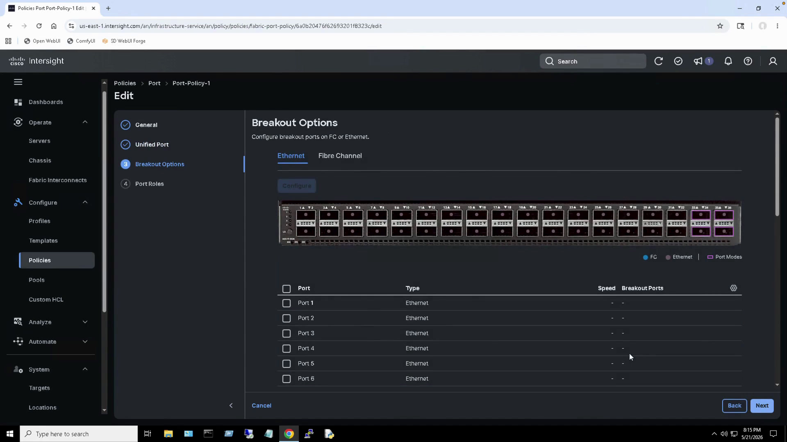Click the Next button
This screenshot has width=787, height=442.
coord(762,406)
